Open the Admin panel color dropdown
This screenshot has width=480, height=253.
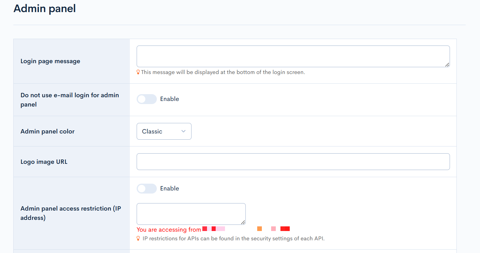(x=164, y=131)
